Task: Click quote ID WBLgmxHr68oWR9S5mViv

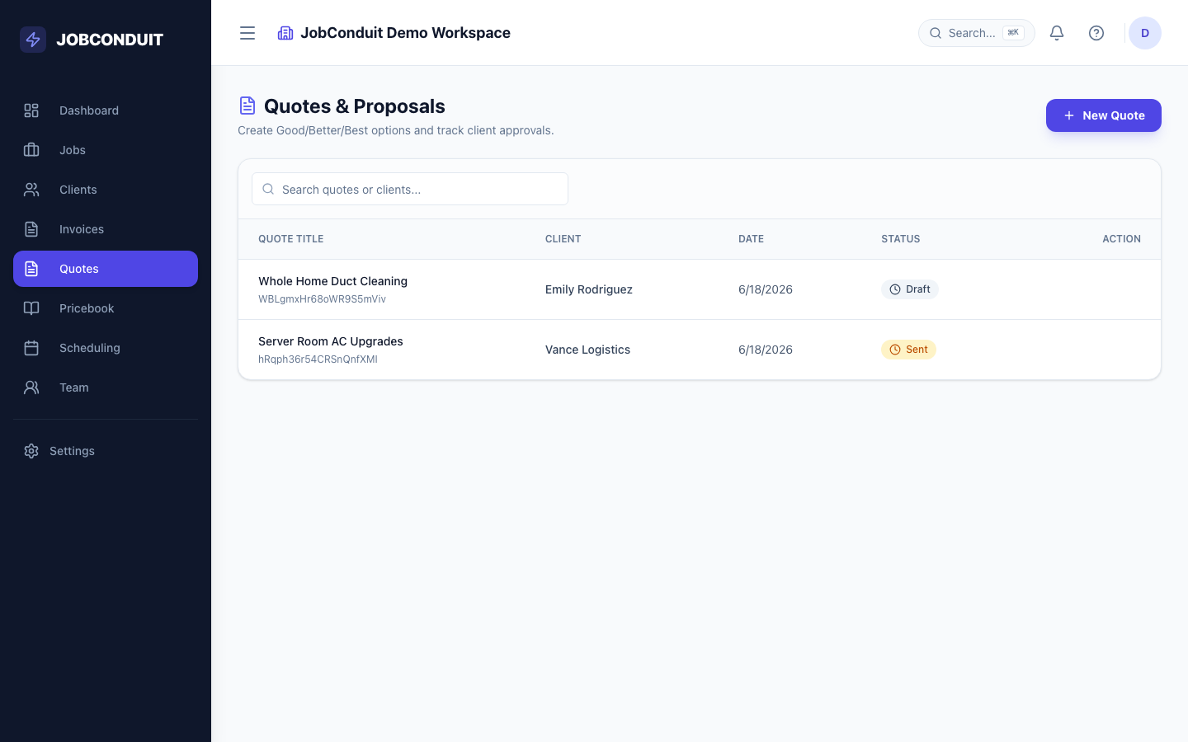Action: tap(322, 299)
